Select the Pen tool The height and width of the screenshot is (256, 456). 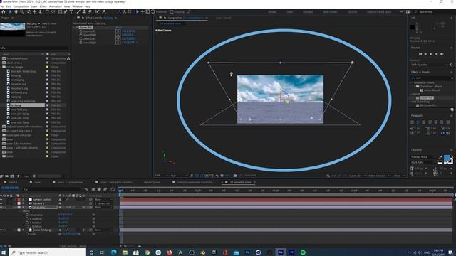[x=66, y=11]
